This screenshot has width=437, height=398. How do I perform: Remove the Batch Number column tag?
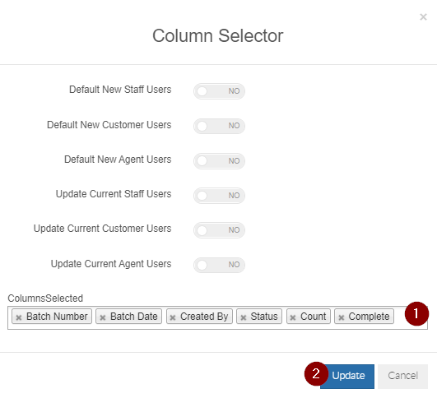[x=19, y=317]
